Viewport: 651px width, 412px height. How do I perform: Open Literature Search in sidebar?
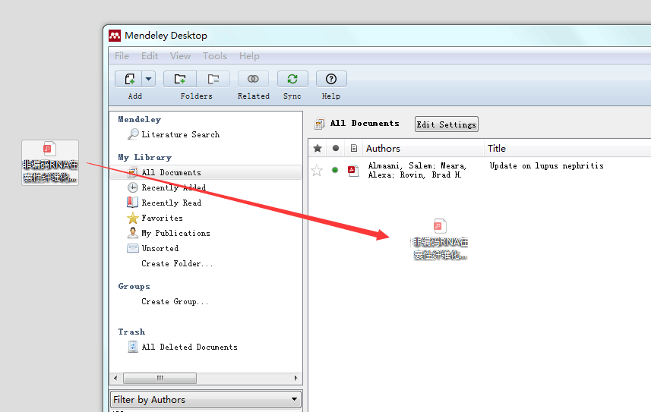coord(173,134)
